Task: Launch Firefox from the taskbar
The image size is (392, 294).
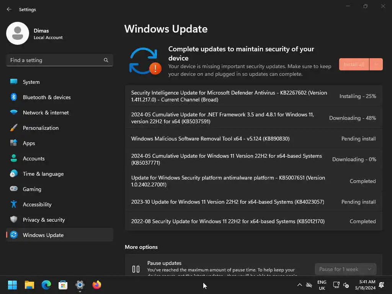Action: point(97,285)
